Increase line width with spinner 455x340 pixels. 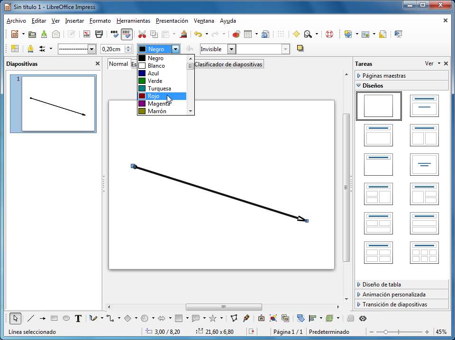tap(128, 47)
